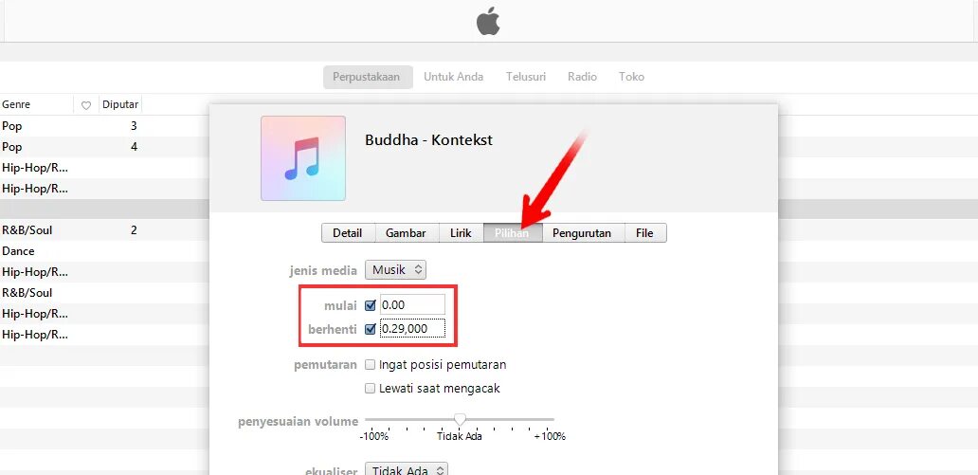Uncheck the mulai start time checkbox

371,306
